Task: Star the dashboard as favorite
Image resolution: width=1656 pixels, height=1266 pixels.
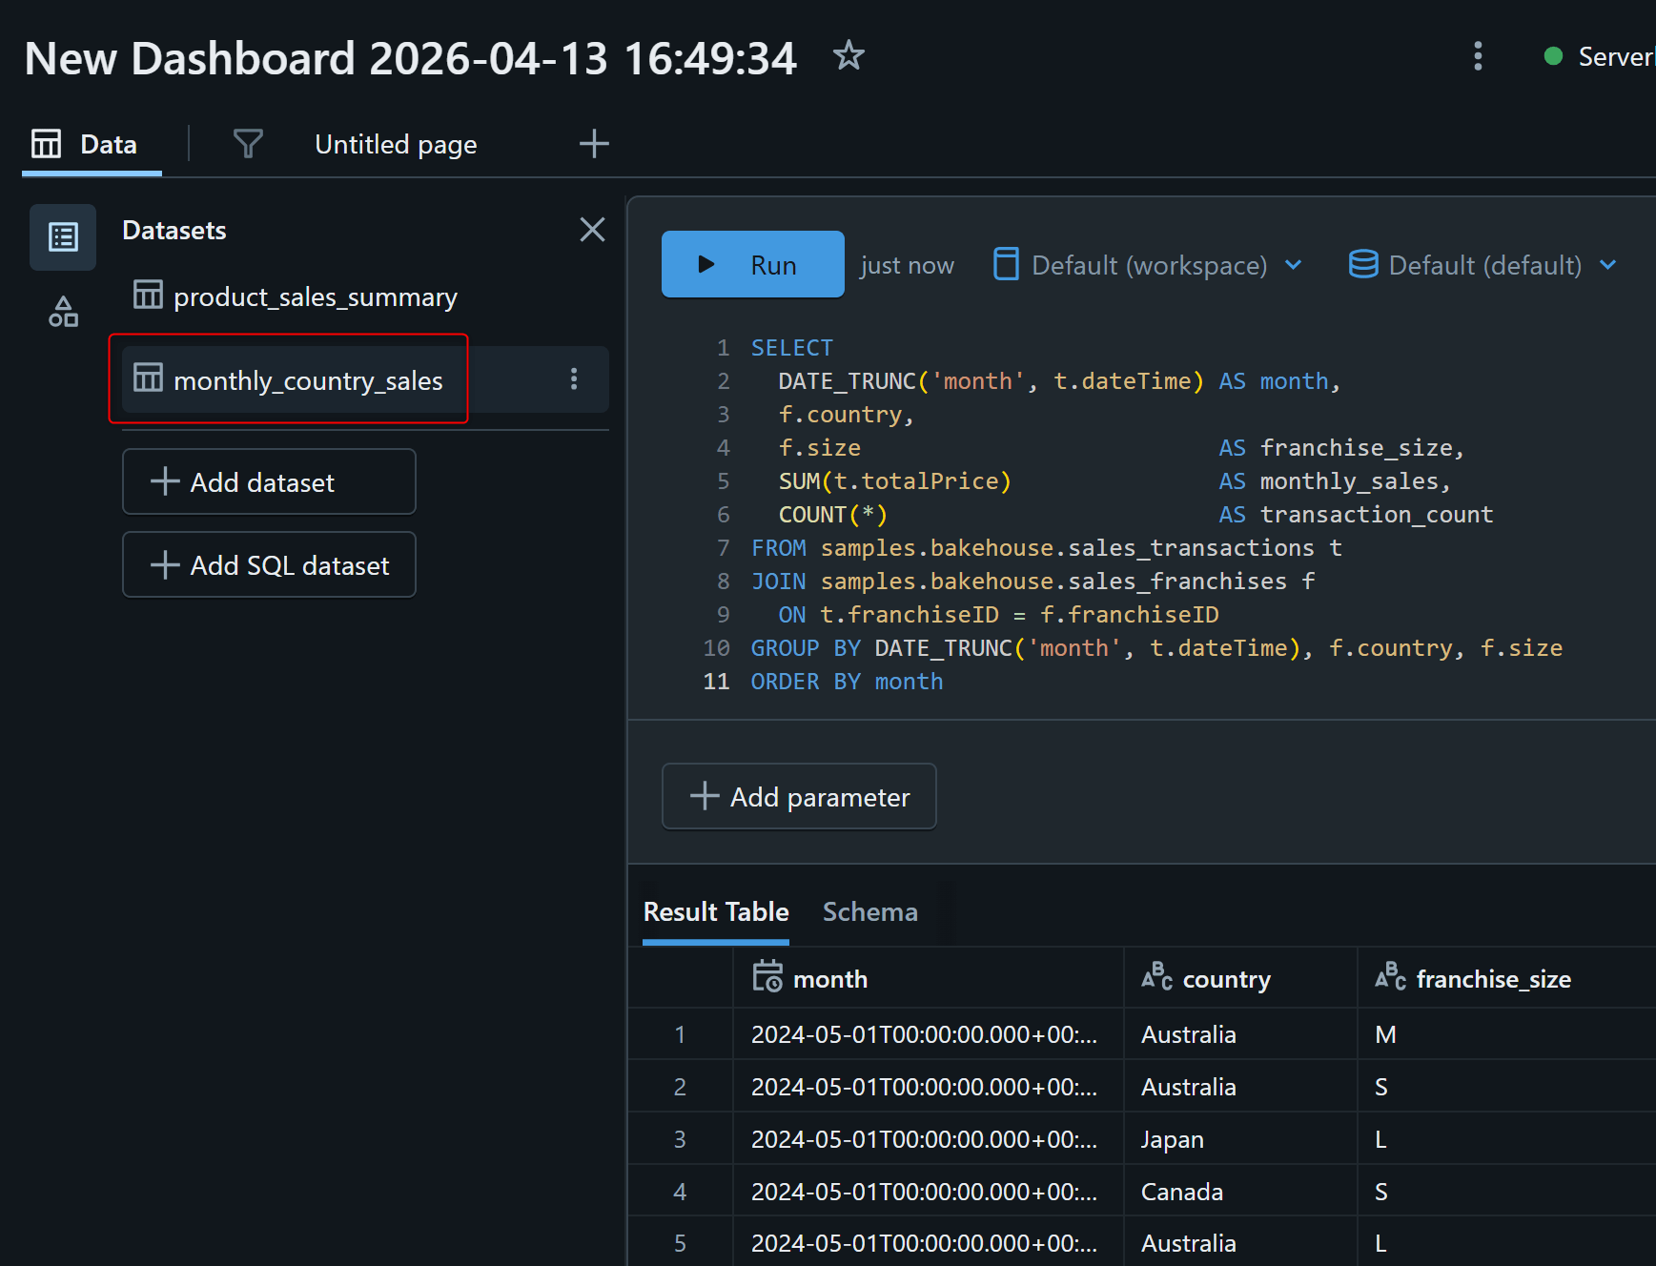Action: tap(848, 56)
